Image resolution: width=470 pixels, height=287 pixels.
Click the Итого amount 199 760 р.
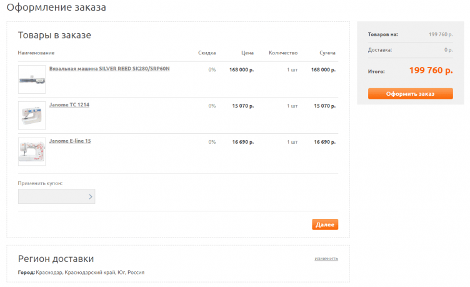[x=431, y=71]
